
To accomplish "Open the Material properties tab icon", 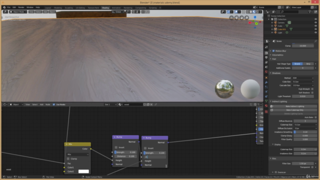I will [x=266, y=106].
